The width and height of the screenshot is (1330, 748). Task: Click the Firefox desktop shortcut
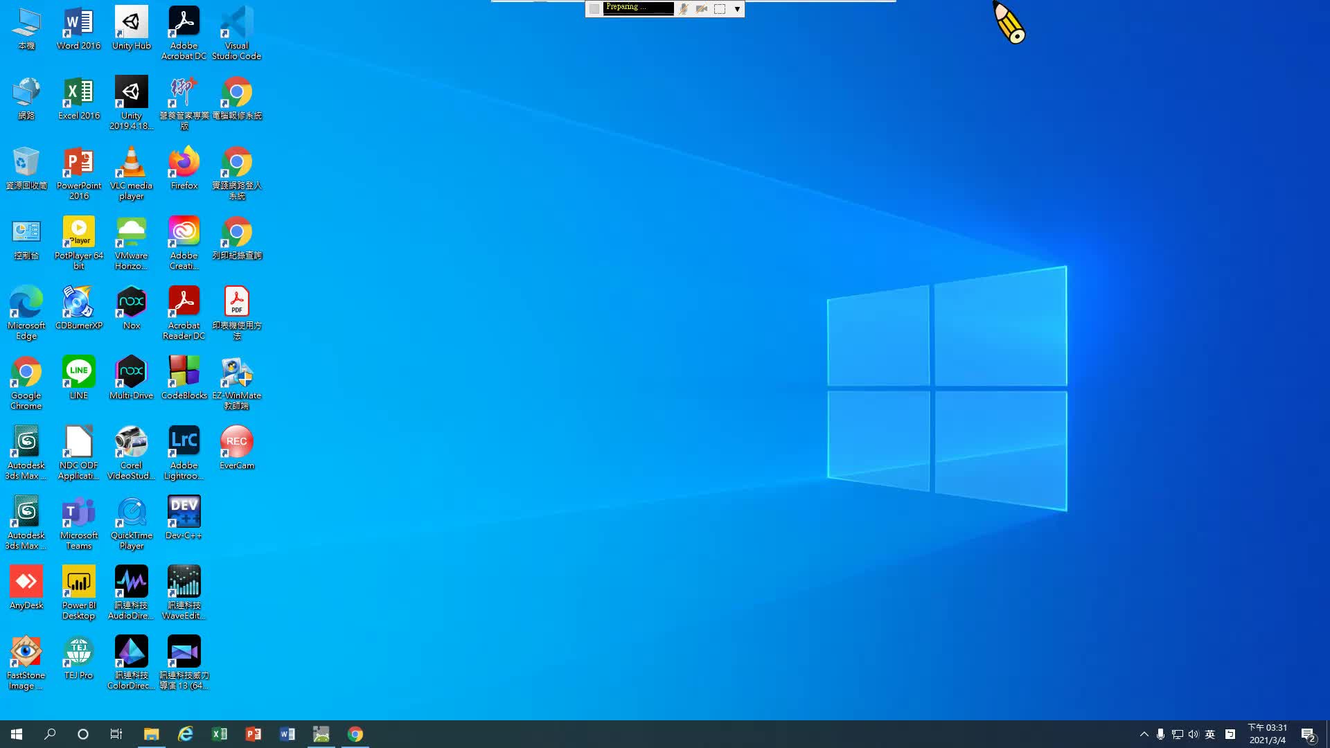(184, 168)
